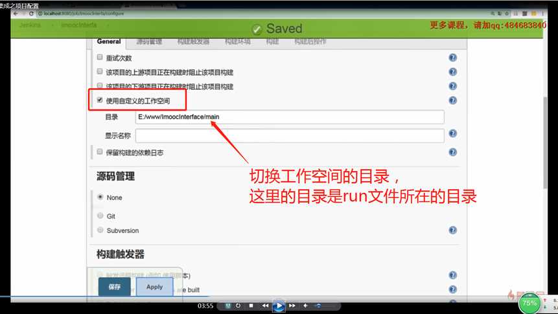Open help for 下游项目正在构建时阻止 option

[452, 86]
